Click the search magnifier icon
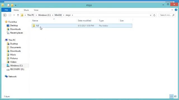 point(173,15)
